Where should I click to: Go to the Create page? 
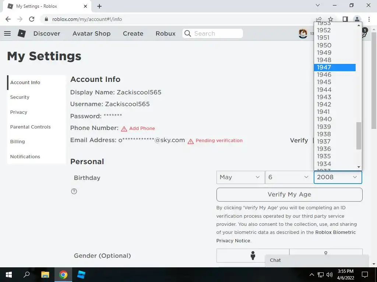pos(133,33)
